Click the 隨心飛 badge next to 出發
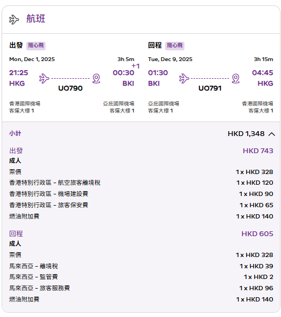Image resolution: width=281 pixels, height=317 pixels. 36,46
